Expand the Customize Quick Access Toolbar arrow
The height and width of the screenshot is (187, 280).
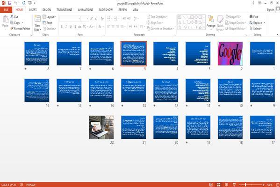pyautogui.click(x=35, y=3)
